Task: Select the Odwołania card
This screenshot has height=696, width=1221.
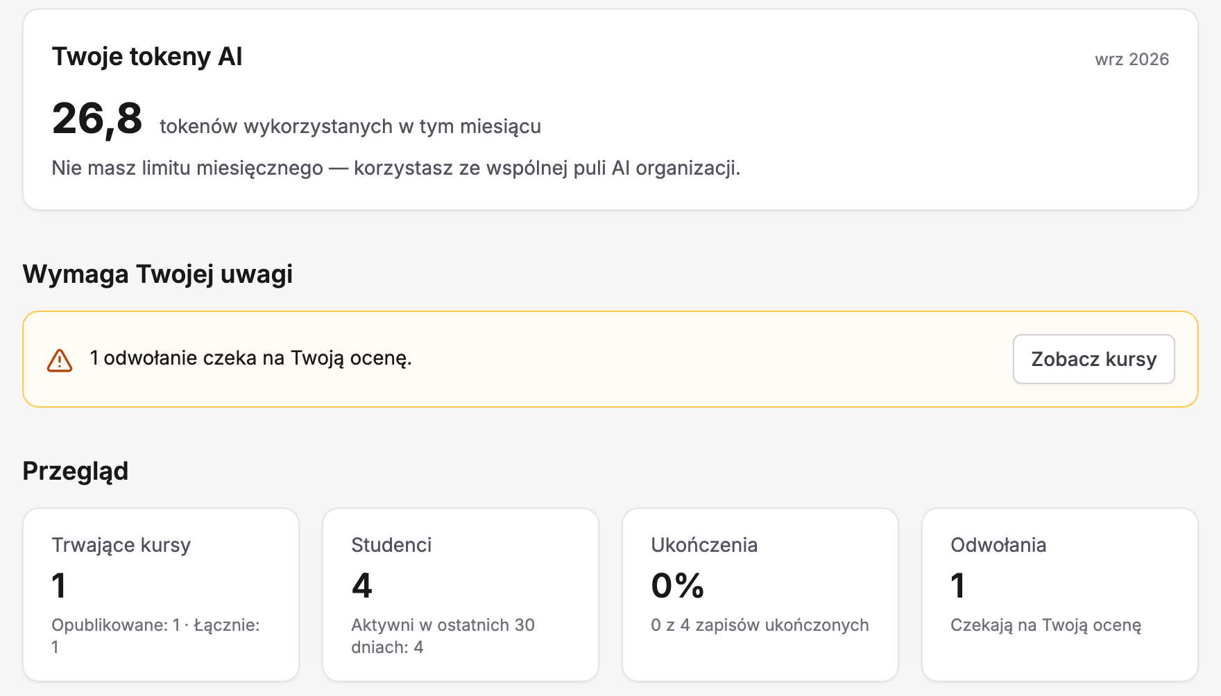Action: [1060, 595]
